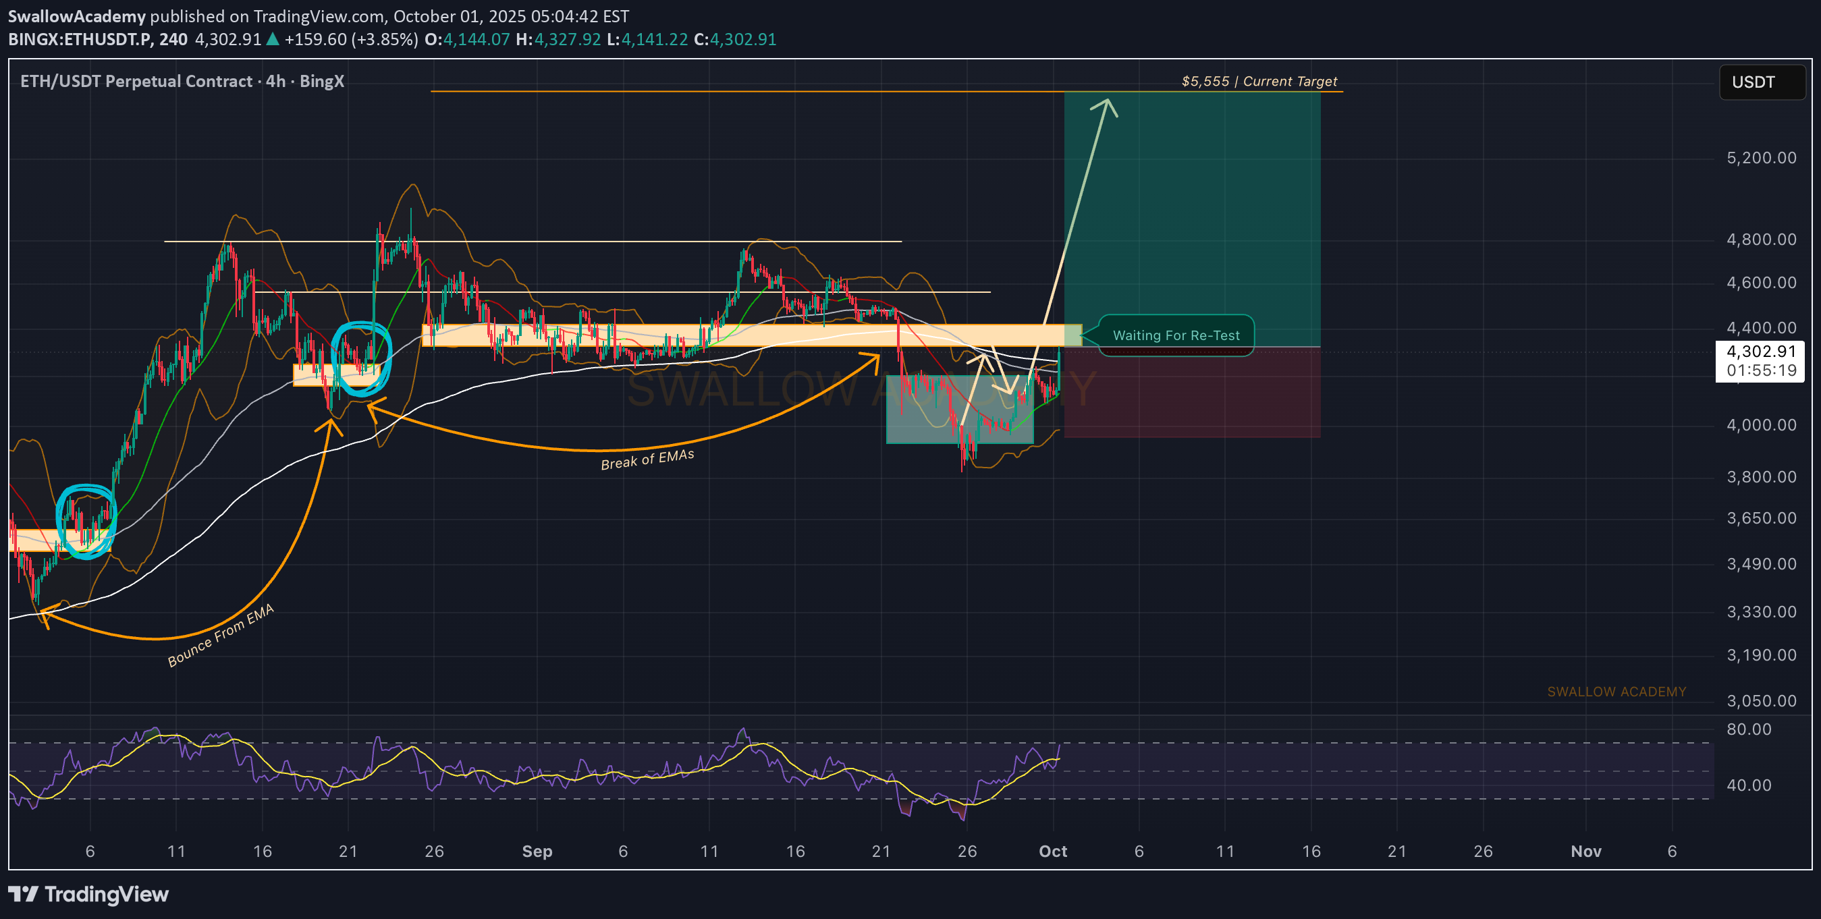
Task: Click the Sep label on time axis
Action: tap(537, 851)
